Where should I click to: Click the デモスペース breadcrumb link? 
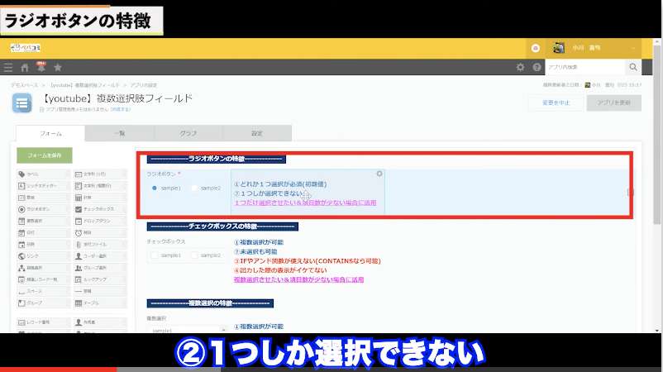pyautogui.click(x=24, y=84)
